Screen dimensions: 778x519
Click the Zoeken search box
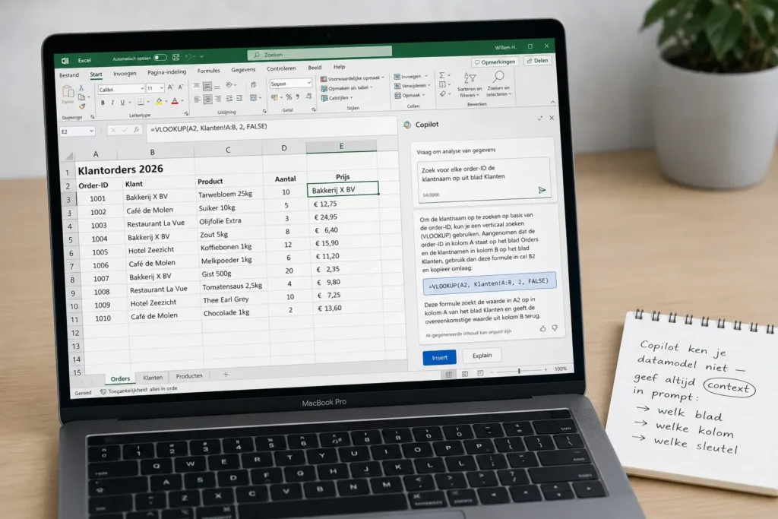pyautogui.click(x=320, y=53)
